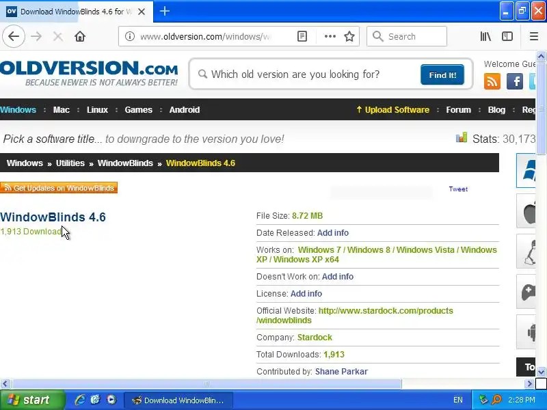Add info for License
Viewport: 547px width, 410px height.
[306, 294]
